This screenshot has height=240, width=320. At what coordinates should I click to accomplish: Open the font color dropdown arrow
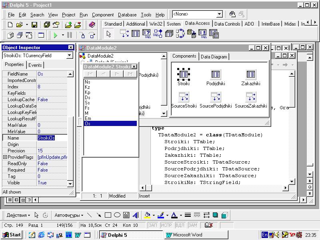(x=181, y=215)
